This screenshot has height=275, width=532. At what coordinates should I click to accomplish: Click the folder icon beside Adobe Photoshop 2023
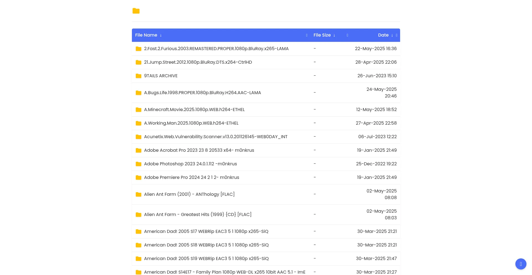tap(138, 164)
